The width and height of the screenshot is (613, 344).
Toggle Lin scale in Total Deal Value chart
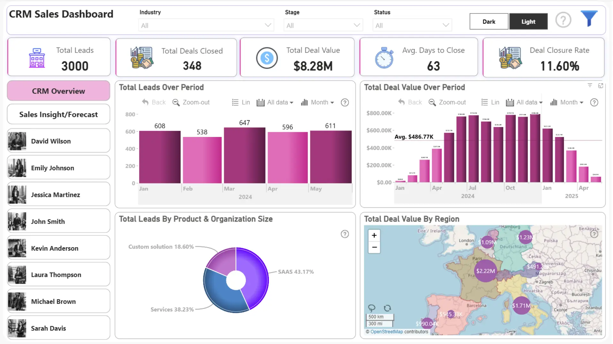pos(490,102)
